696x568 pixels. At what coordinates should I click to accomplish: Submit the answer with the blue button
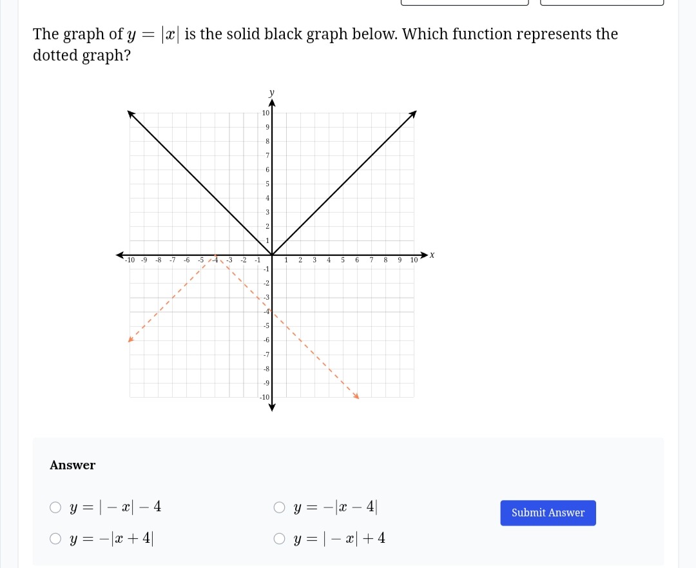(x=548, y=513)
